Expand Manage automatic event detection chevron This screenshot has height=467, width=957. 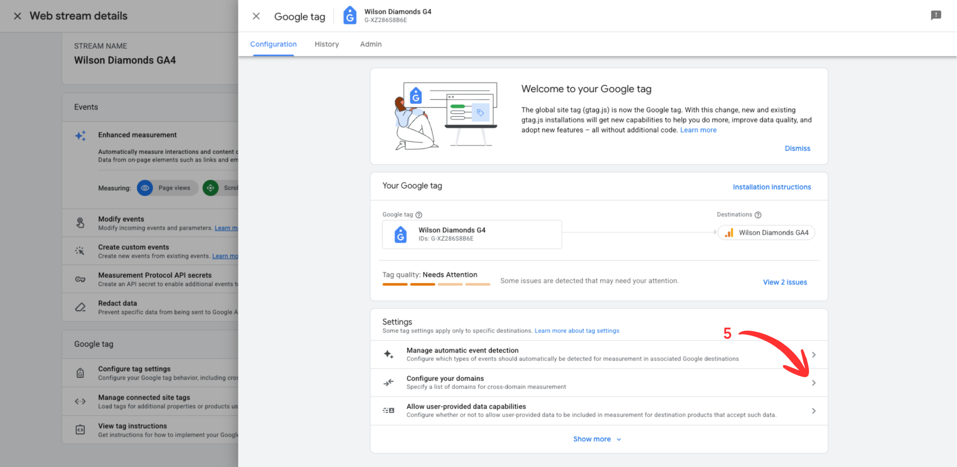814,354
